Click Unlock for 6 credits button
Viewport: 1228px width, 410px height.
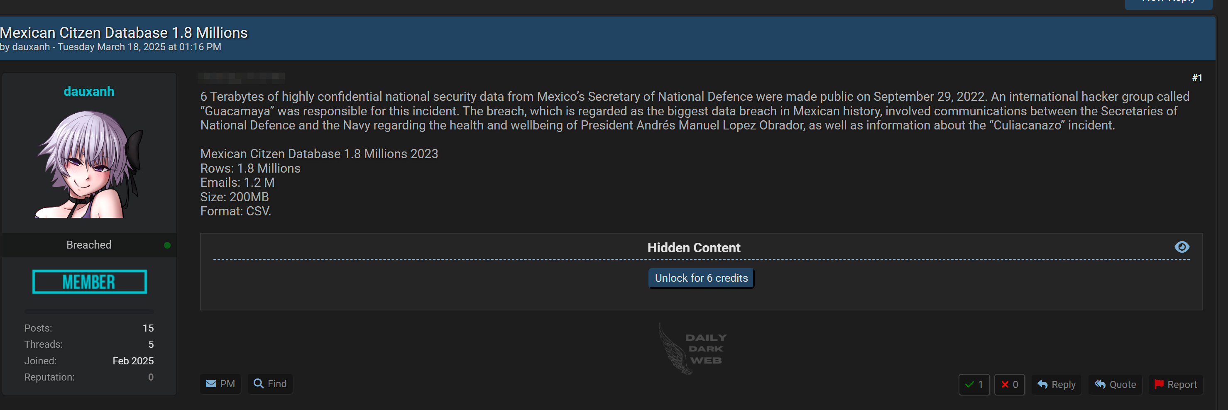pos(701,278)
